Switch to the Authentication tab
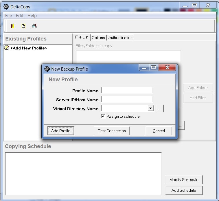 point(120,38)
